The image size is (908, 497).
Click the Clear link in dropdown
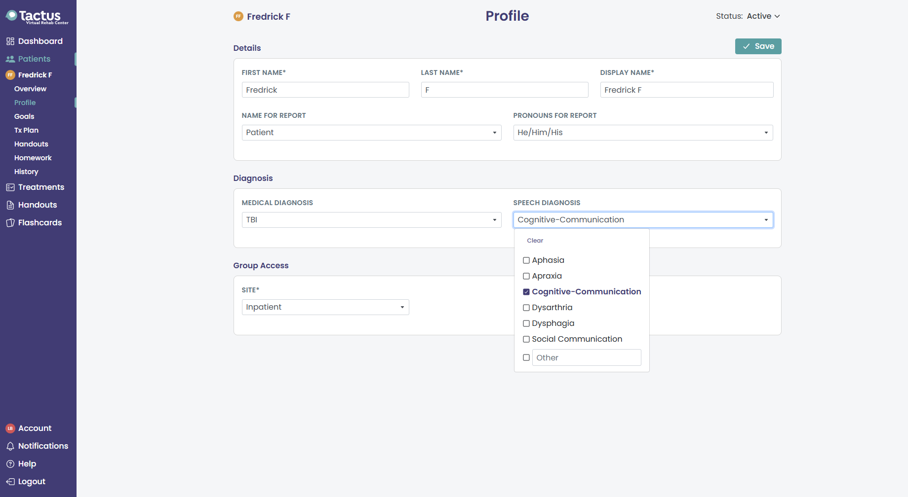click(535, 241)
